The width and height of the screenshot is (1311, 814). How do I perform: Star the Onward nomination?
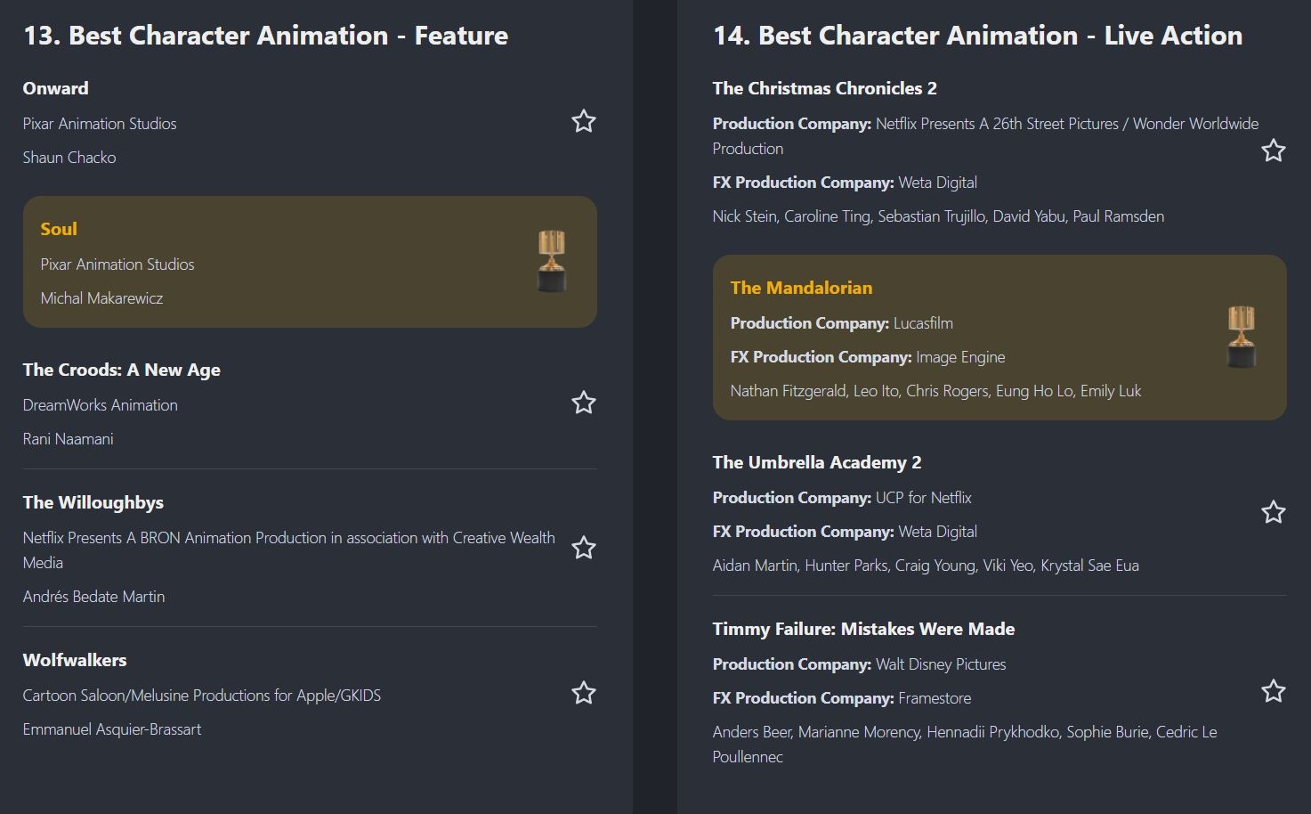pyautogui.click(x=583, y=121)
